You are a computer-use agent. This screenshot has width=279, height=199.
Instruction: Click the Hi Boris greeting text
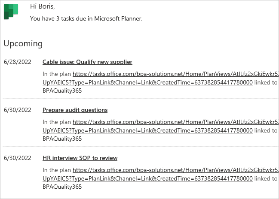pyautogui.click(x=43, y=6)
